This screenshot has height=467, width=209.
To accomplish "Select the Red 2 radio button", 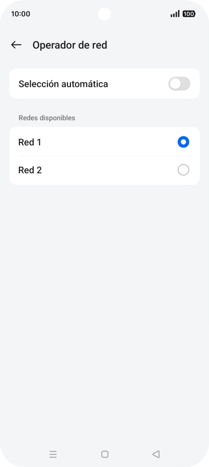I will [x=183, y=170].
